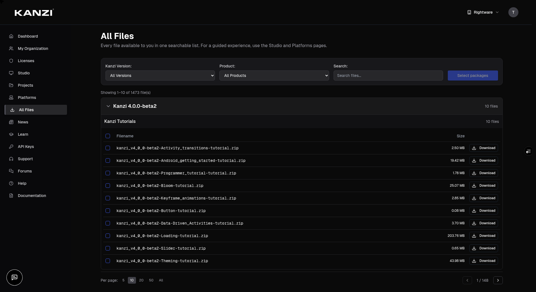This screenshot has height=292, width=536.
Task: Open the Studio page
Action: pyautogui.click(x=36, y=73)
